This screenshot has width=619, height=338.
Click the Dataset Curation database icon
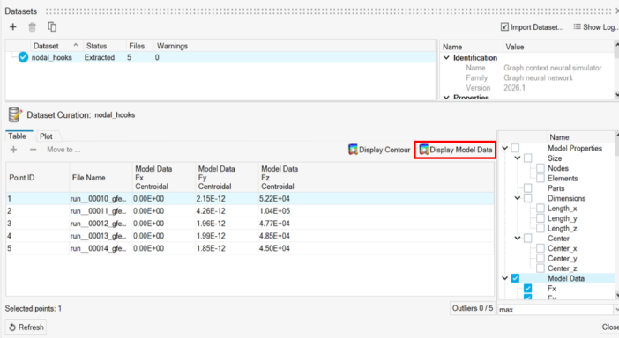[x=15, y=114]
